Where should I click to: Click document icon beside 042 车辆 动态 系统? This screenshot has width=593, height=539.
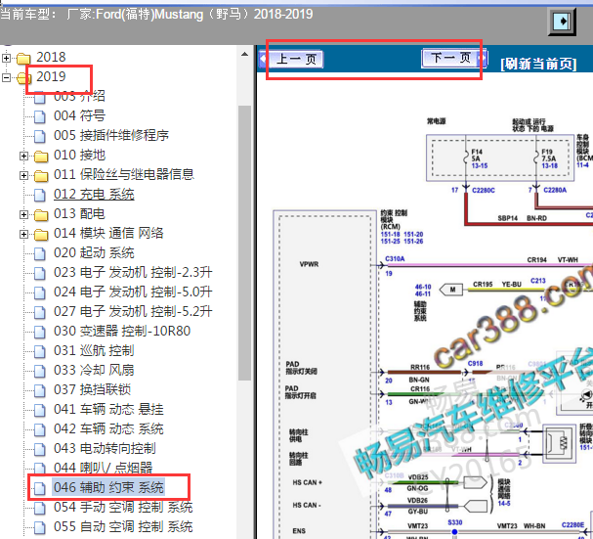(x=40, y=429)
